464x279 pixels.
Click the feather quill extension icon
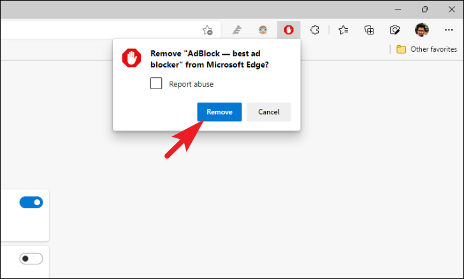pos(236,30)
